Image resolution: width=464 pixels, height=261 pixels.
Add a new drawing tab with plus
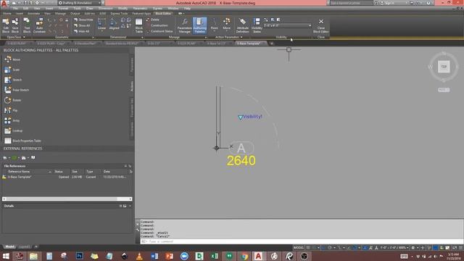(271, 43)
